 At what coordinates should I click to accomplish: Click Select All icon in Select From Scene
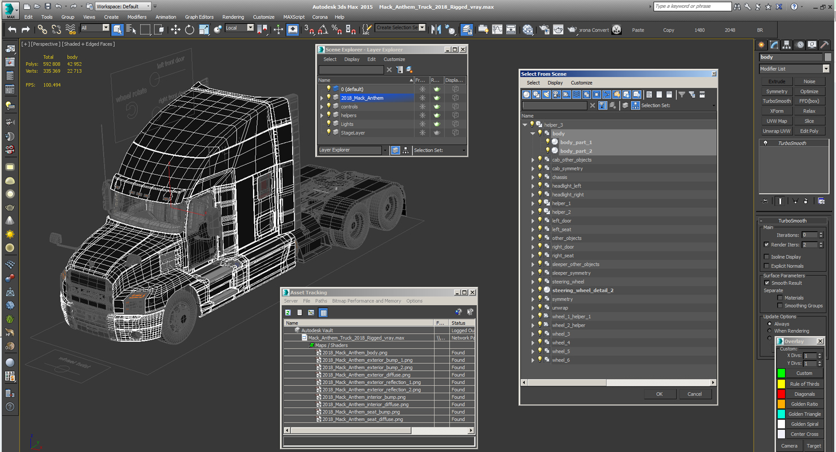[649, 94]
